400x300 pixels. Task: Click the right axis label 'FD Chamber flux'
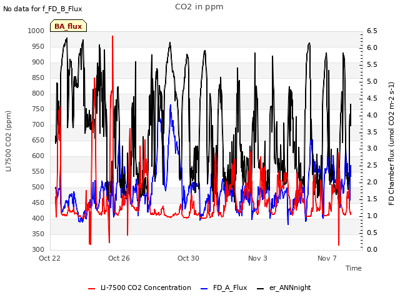tap(392, 143)
